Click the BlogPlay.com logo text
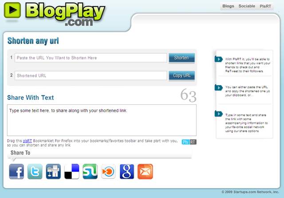This screenshot has height=198, width=284. coord(65,14)
